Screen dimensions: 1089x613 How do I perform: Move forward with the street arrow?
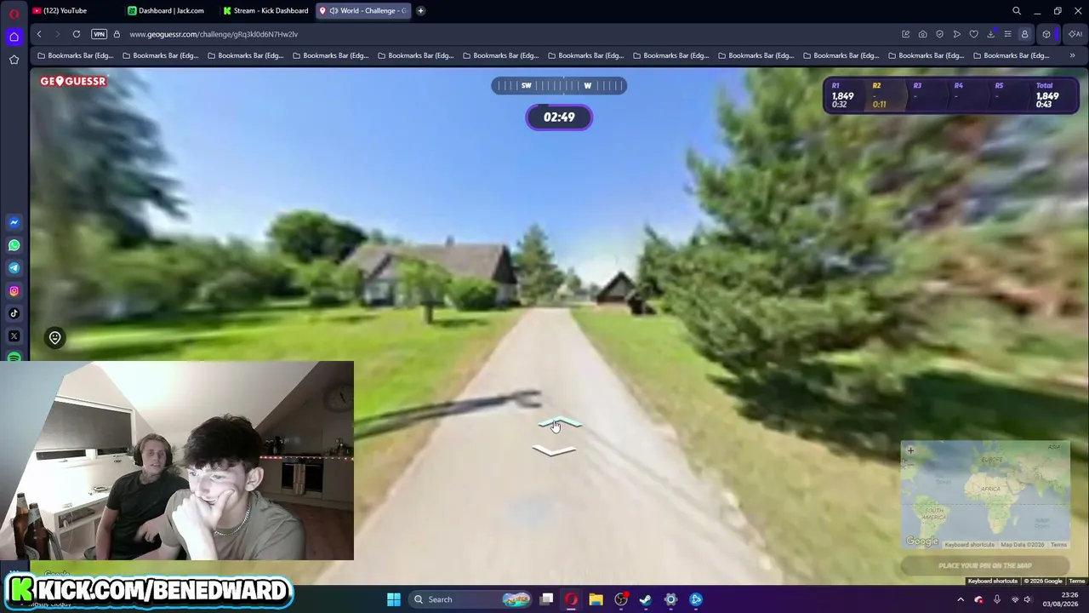[x=559, y=423]
